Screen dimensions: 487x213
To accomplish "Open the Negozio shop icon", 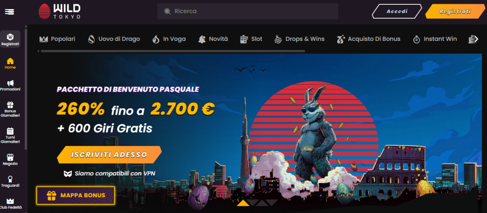I will click(10, 157).
